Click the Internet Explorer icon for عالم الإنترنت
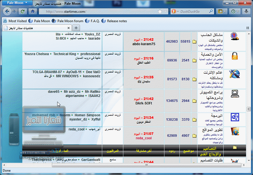Viewport: 253px width, 175px height. point(235,74)
